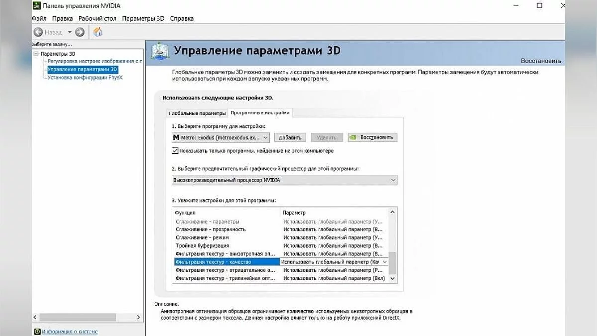Select Фильтрация текстур - отрицательное row
The width and height of the screenshot is (597, 336).
coord(280,270)
